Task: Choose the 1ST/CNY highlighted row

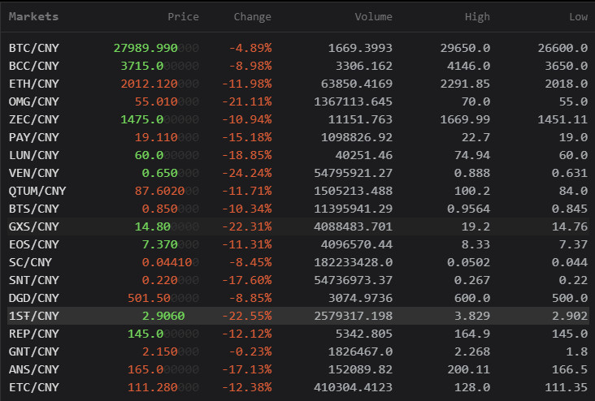Action: click(x=33, y=316)
